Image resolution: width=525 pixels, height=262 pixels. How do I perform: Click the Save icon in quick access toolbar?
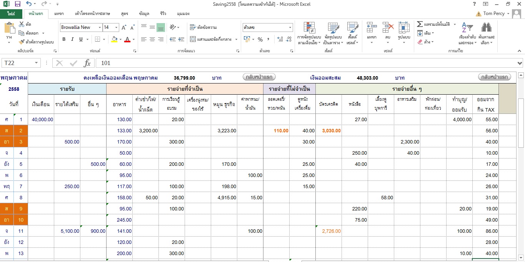pyautogui.click(x=17, y=4)
